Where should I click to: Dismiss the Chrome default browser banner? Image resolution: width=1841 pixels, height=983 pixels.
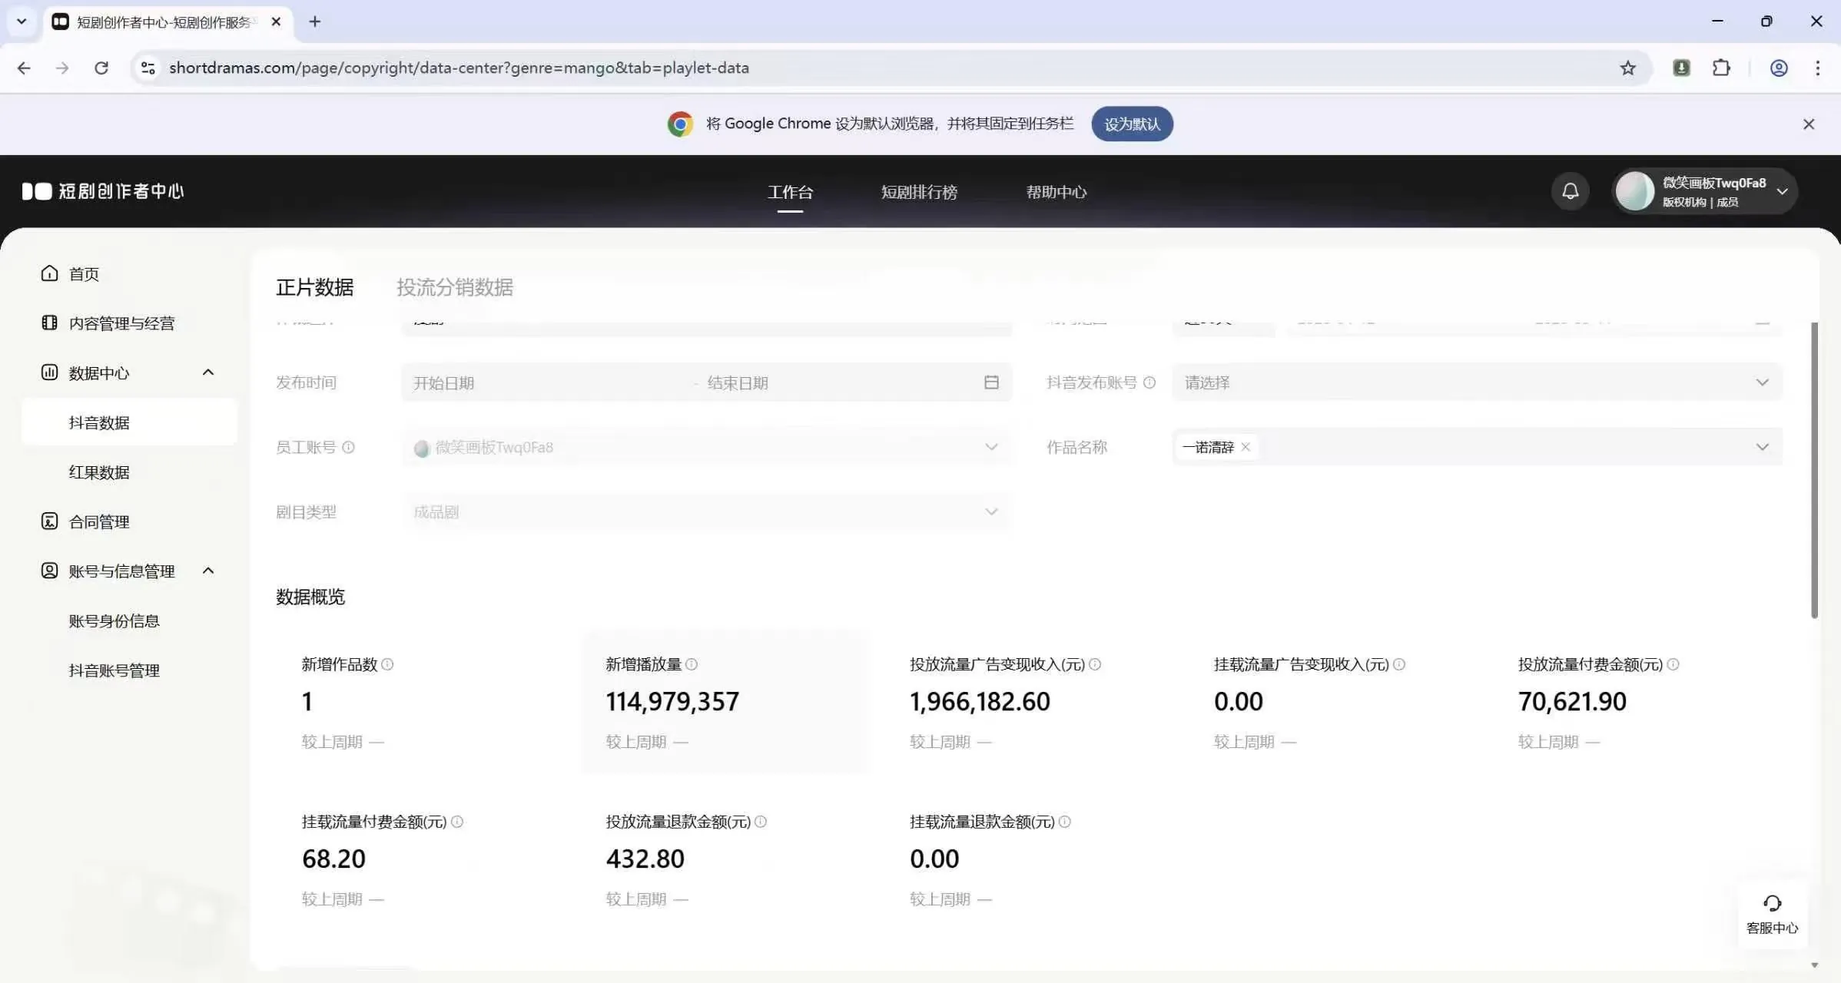click(x=1809, y=124)
